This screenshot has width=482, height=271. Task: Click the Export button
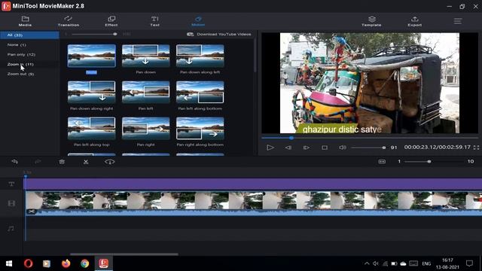(x=415, y=21)
